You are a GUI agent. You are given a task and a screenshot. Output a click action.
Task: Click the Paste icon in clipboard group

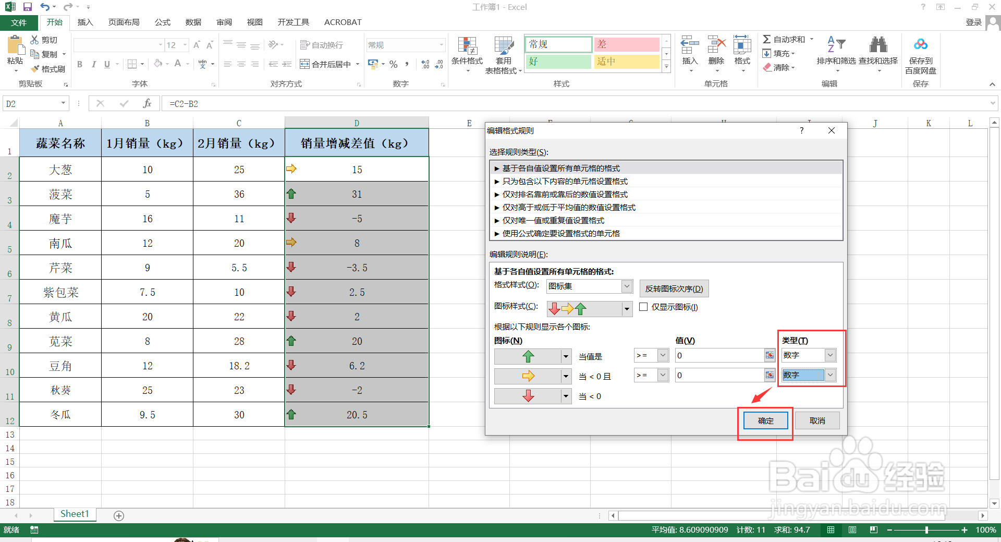point(16,46)
